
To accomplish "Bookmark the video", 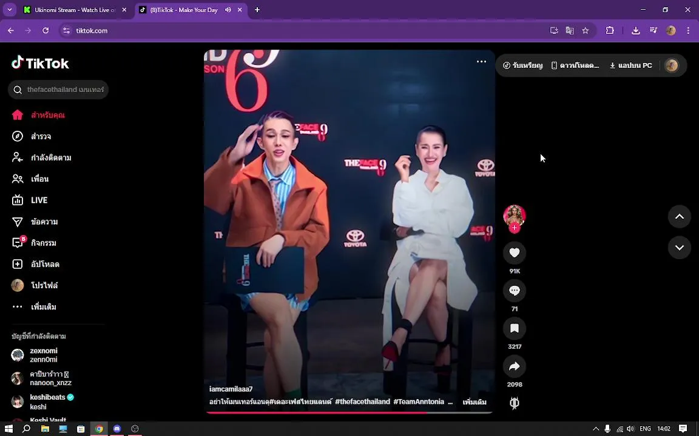I will coord(515,328).
